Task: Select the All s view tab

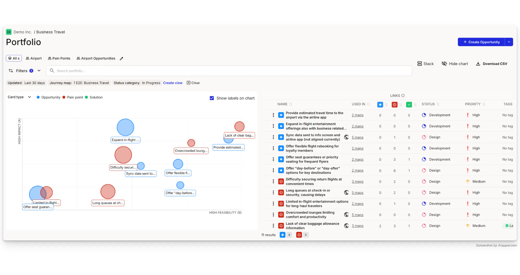Action: (x=14, y=58)
